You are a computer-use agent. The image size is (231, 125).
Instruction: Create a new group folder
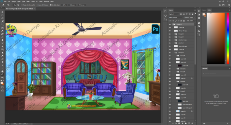point(186,123)
